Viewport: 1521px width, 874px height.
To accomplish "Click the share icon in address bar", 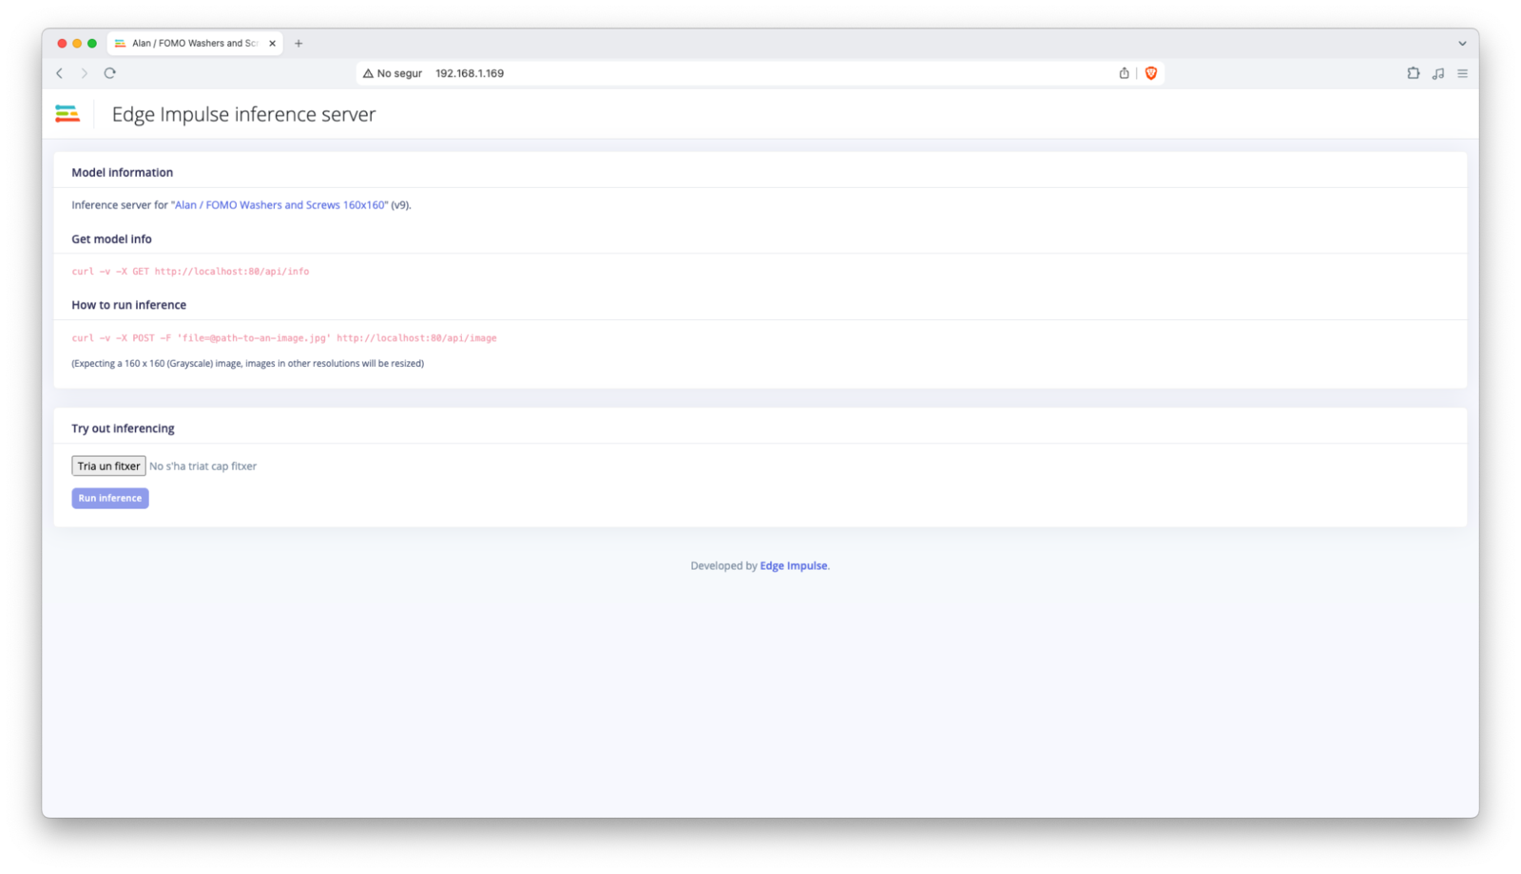I will tap(1124, 73).
